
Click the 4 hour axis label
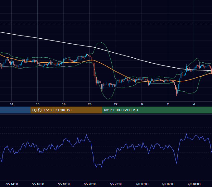tap(194, 104)
